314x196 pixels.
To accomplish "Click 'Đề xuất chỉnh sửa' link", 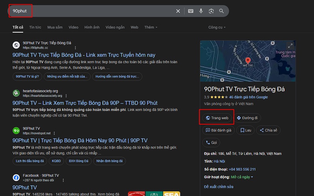I will pos(219,187).
